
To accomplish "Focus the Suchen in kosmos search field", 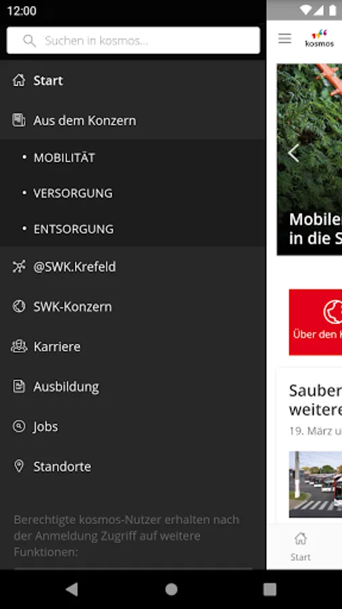I will click(133, 41).
